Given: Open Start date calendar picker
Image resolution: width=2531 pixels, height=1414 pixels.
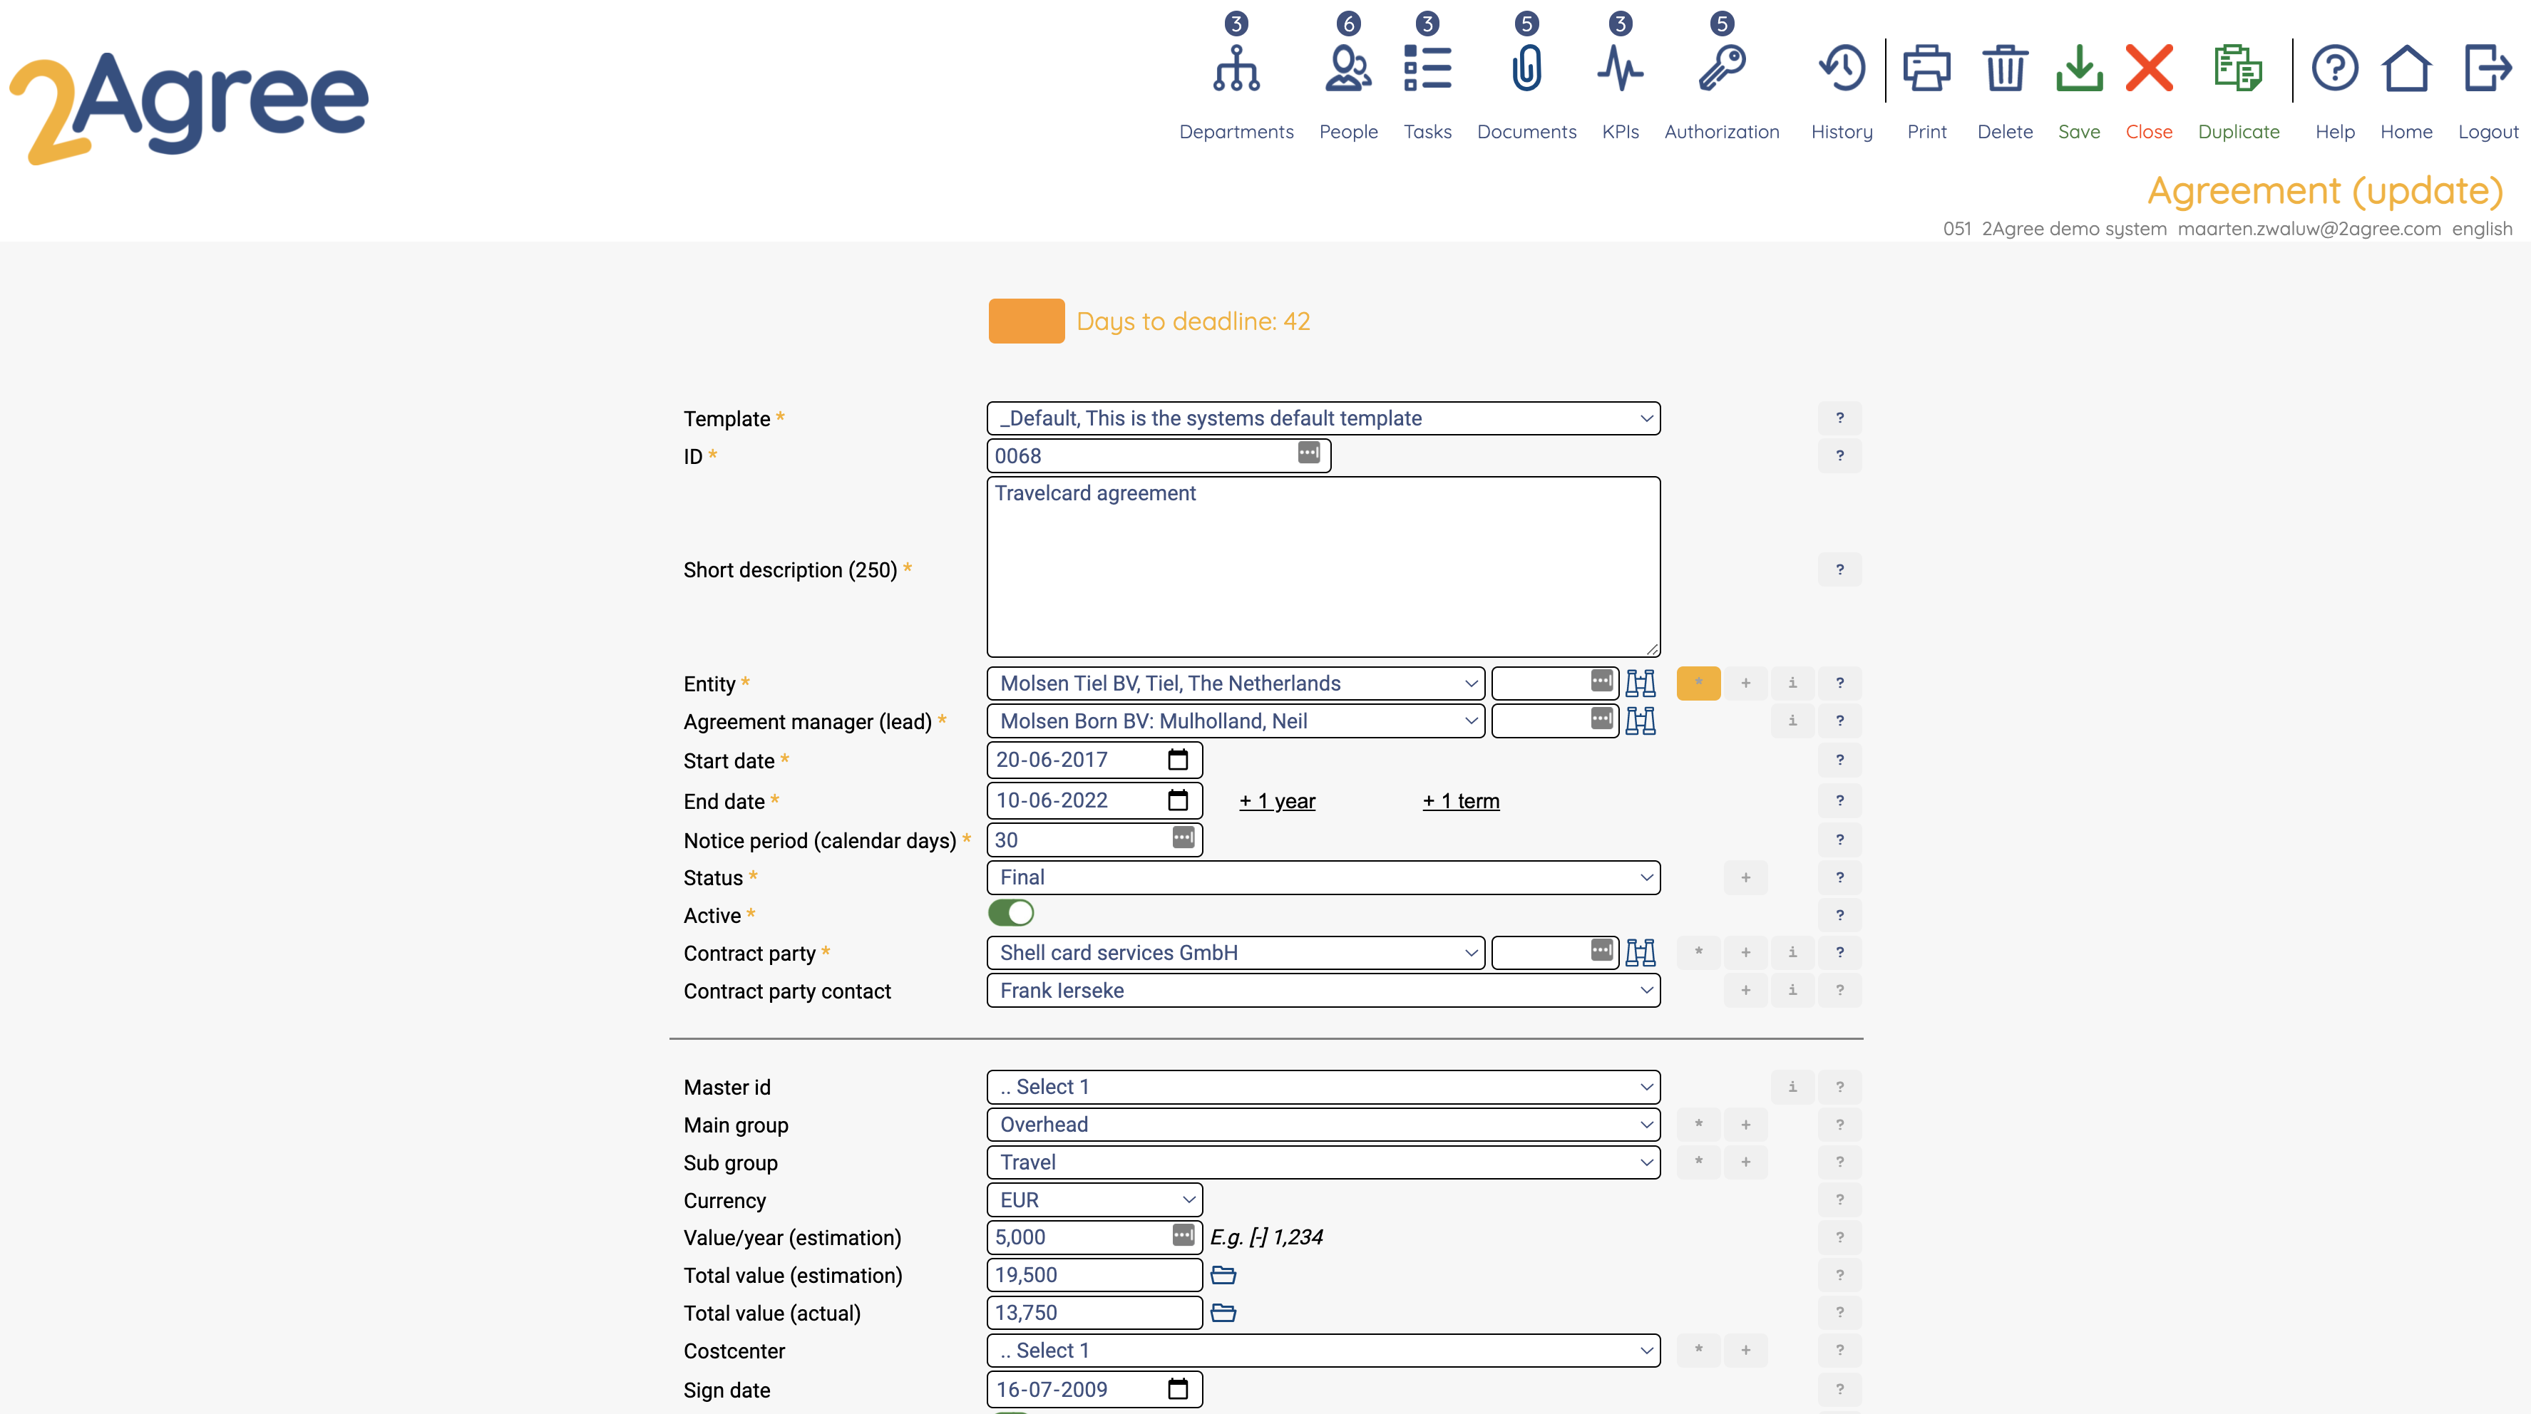Looking at the screenshot, I should [x=1177, y=760].
